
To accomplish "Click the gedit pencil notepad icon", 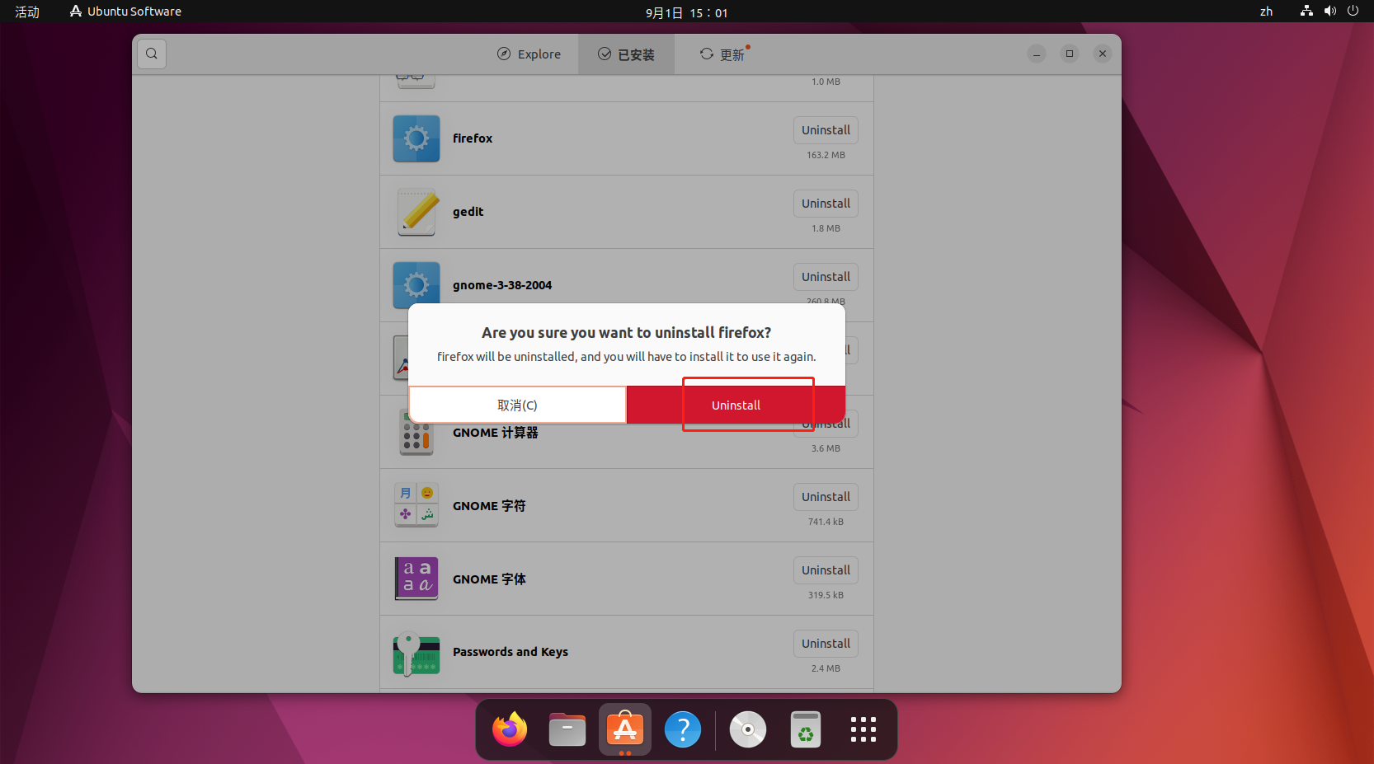I will click(x=416, y=212).
